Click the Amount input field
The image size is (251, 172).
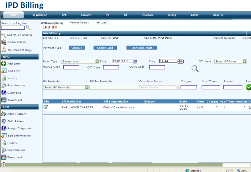pos(233,87)
